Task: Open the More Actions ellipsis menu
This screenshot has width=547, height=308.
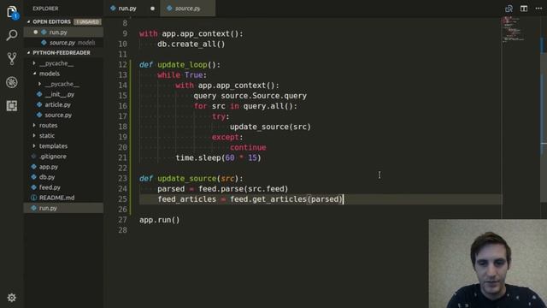Action: (x=538, y=9)
